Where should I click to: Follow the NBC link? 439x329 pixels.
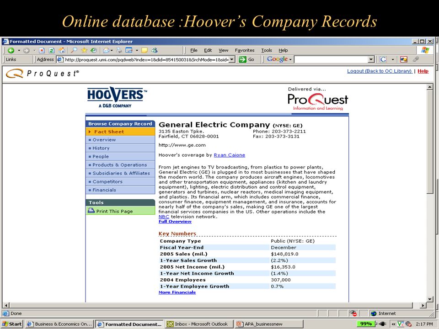click(164, 217)
